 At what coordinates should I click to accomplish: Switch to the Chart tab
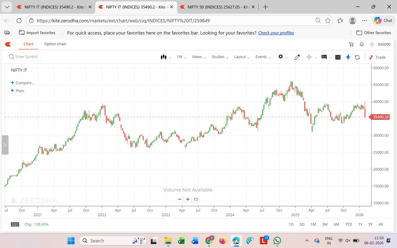[x=28, y=44]
